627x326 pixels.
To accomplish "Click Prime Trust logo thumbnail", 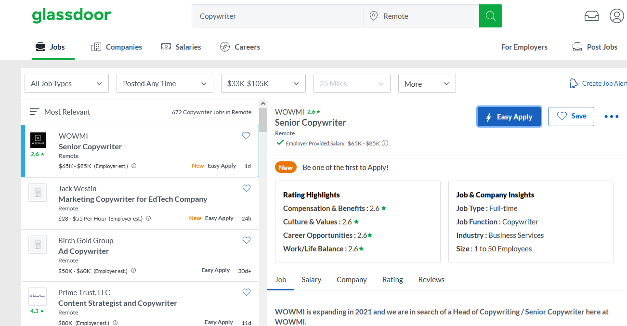I will coord(38,297).
